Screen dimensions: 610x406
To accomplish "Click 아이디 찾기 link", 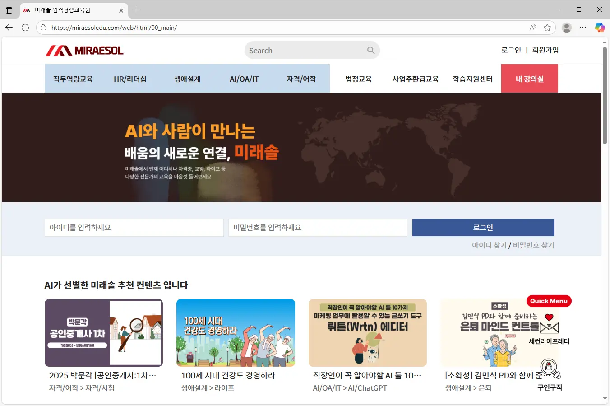I will click(x=489, y=245).
